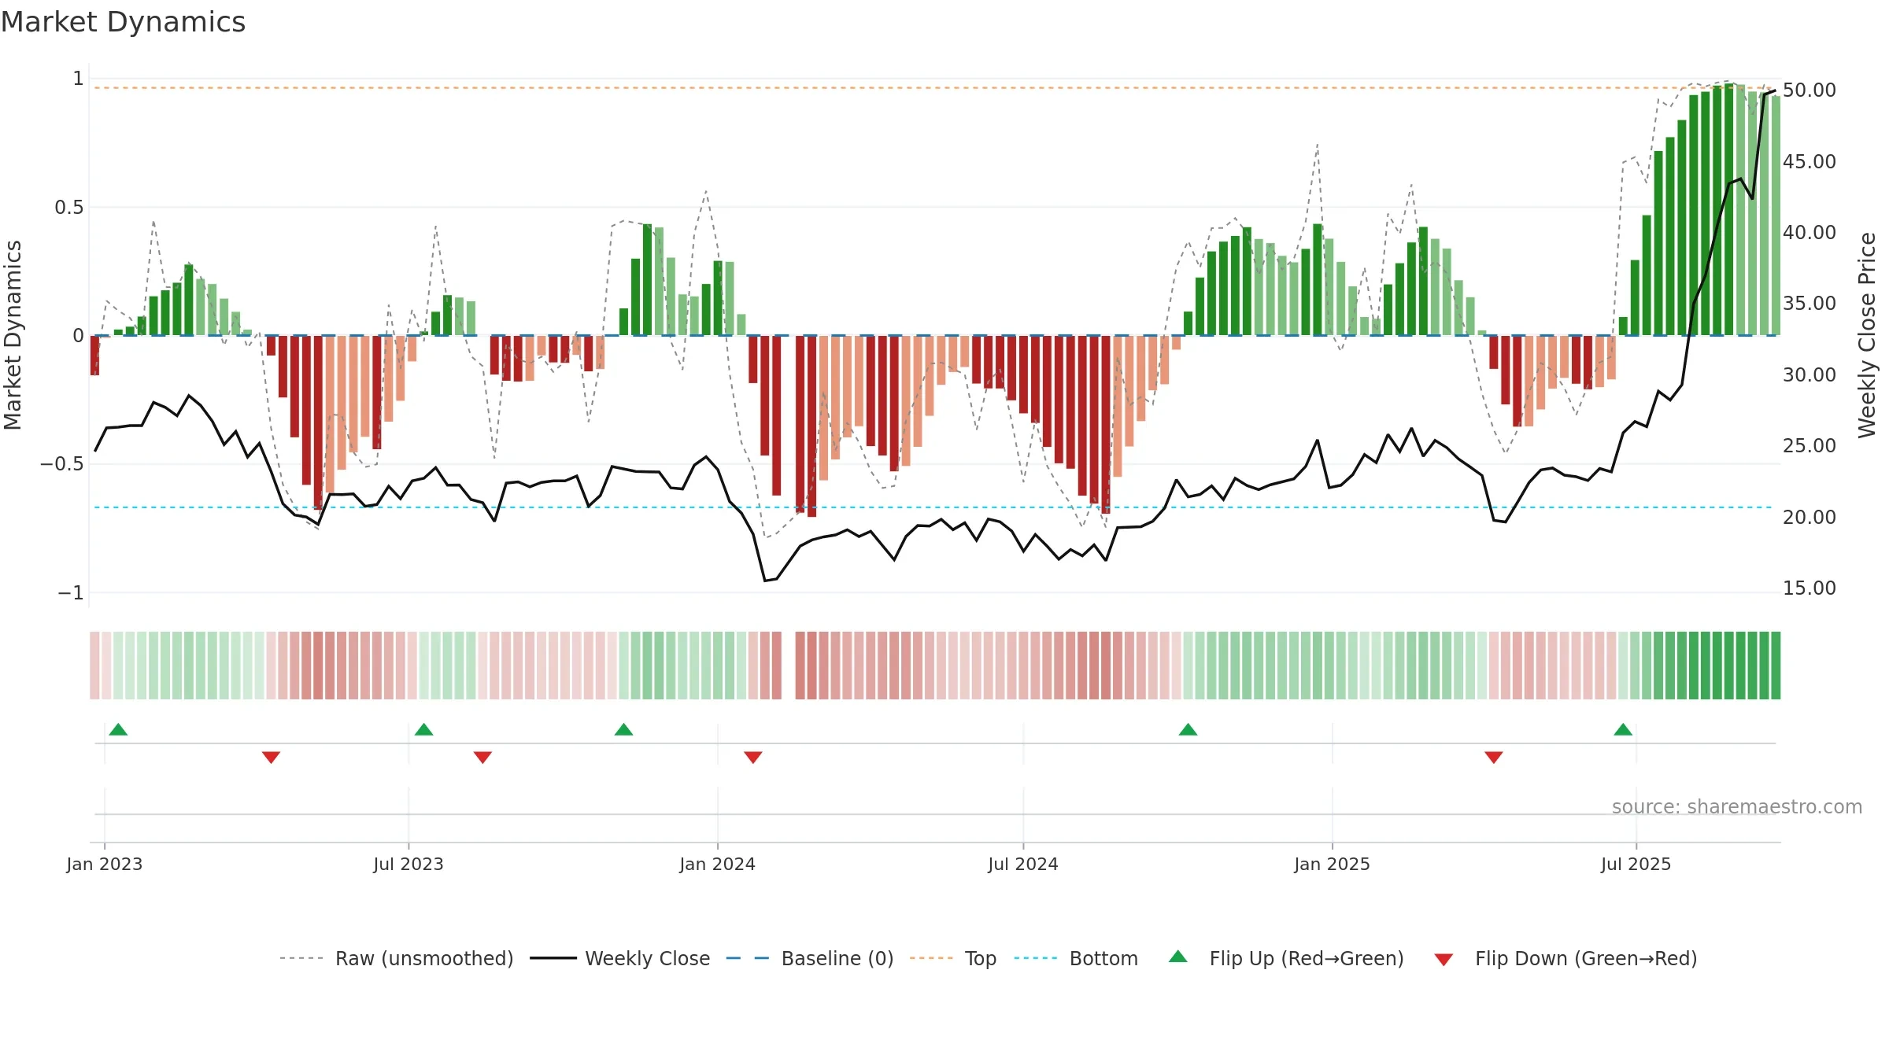Click the −0.5 left axis tick label

62,463
